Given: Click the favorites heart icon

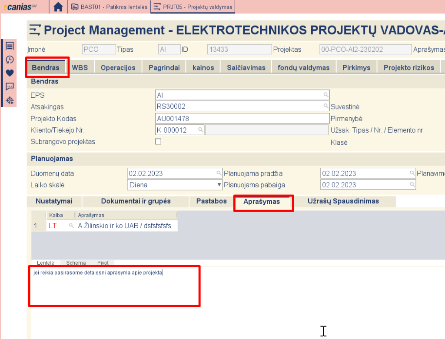Looking at the screenshot, I should click(x=10, y=73).
